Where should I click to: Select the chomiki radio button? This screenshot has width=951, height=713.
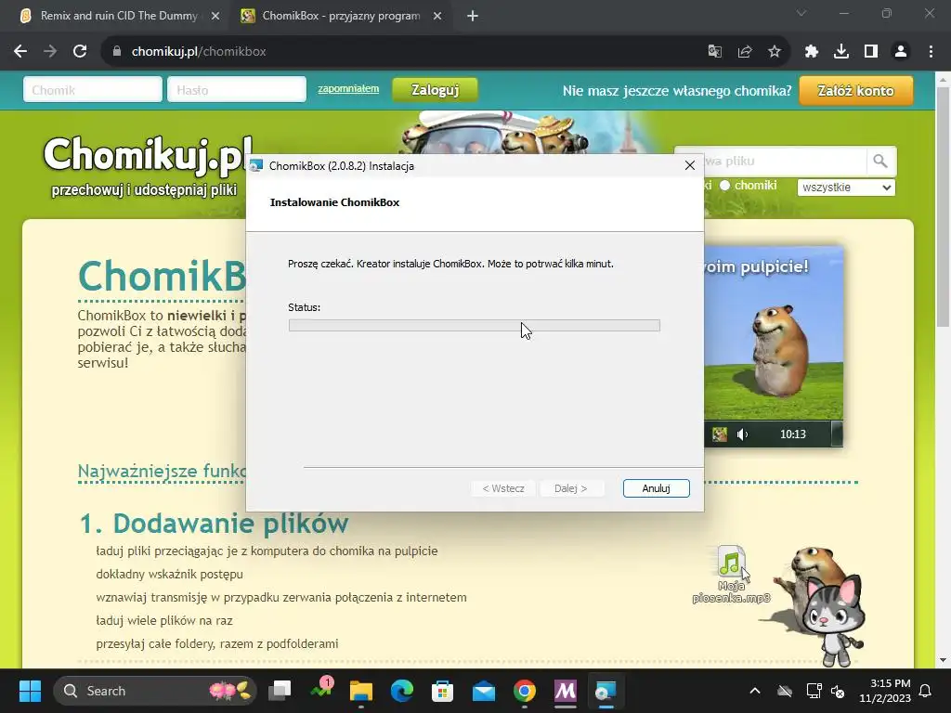(x=724, y=186)
